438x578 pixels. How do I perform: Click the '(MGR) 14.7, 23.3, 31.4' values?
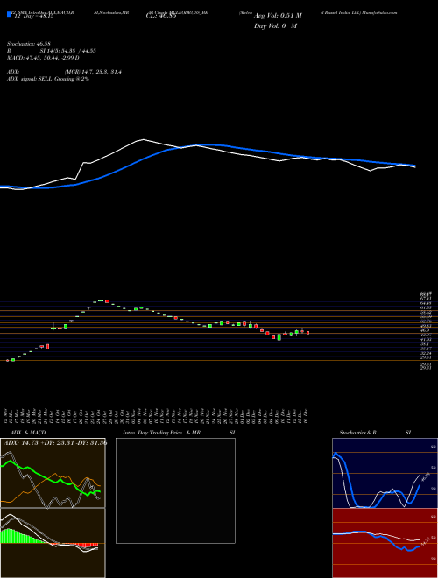[x=93, y=72]
